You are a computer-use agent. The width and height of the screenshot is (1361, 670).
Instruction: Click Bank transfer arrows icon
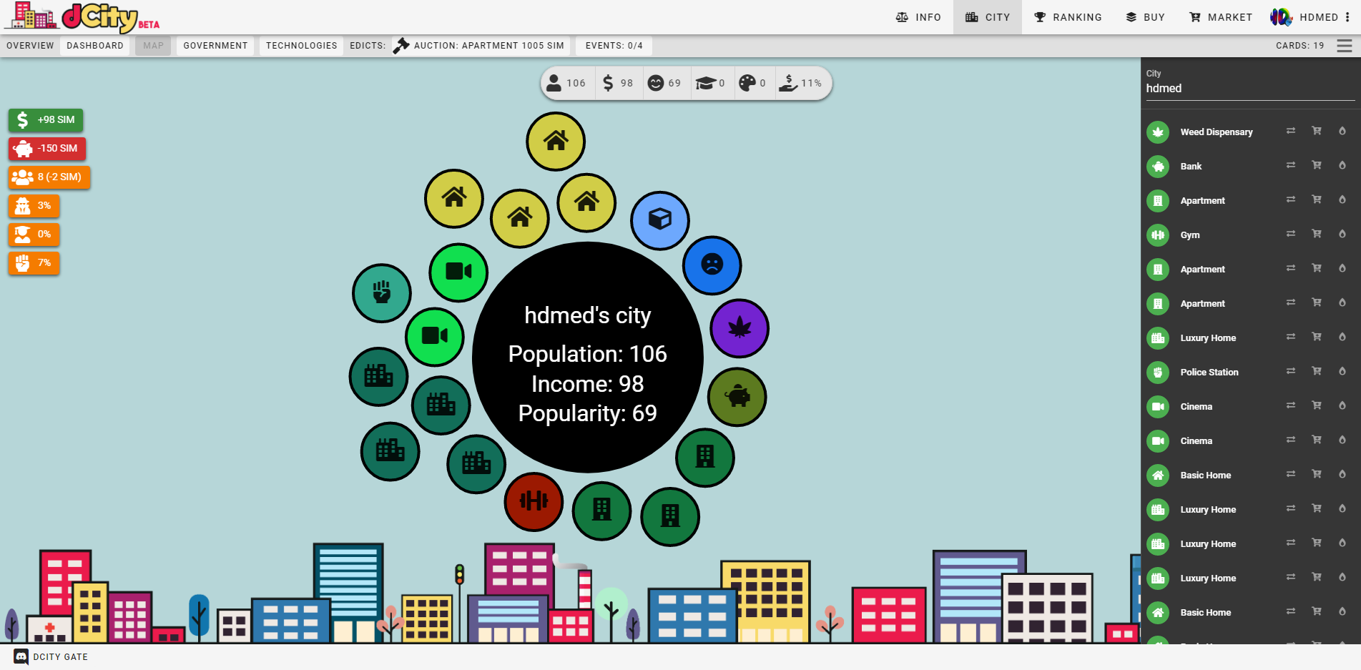point(1291,165)
